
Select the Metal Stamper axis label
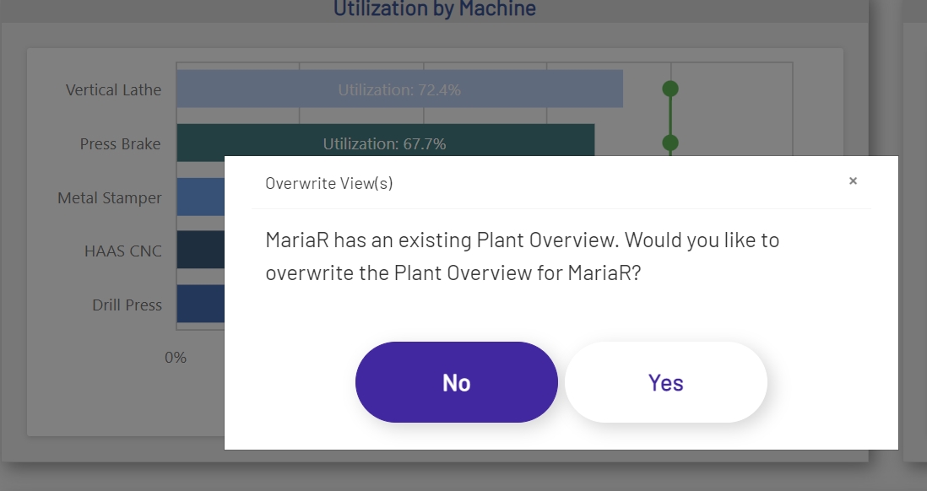point(109,198)
